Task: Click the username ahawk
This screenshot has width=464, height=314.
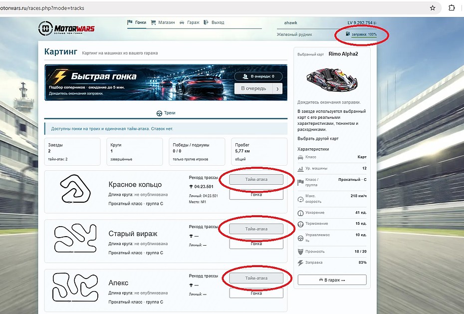Action: tap(290, 23)
